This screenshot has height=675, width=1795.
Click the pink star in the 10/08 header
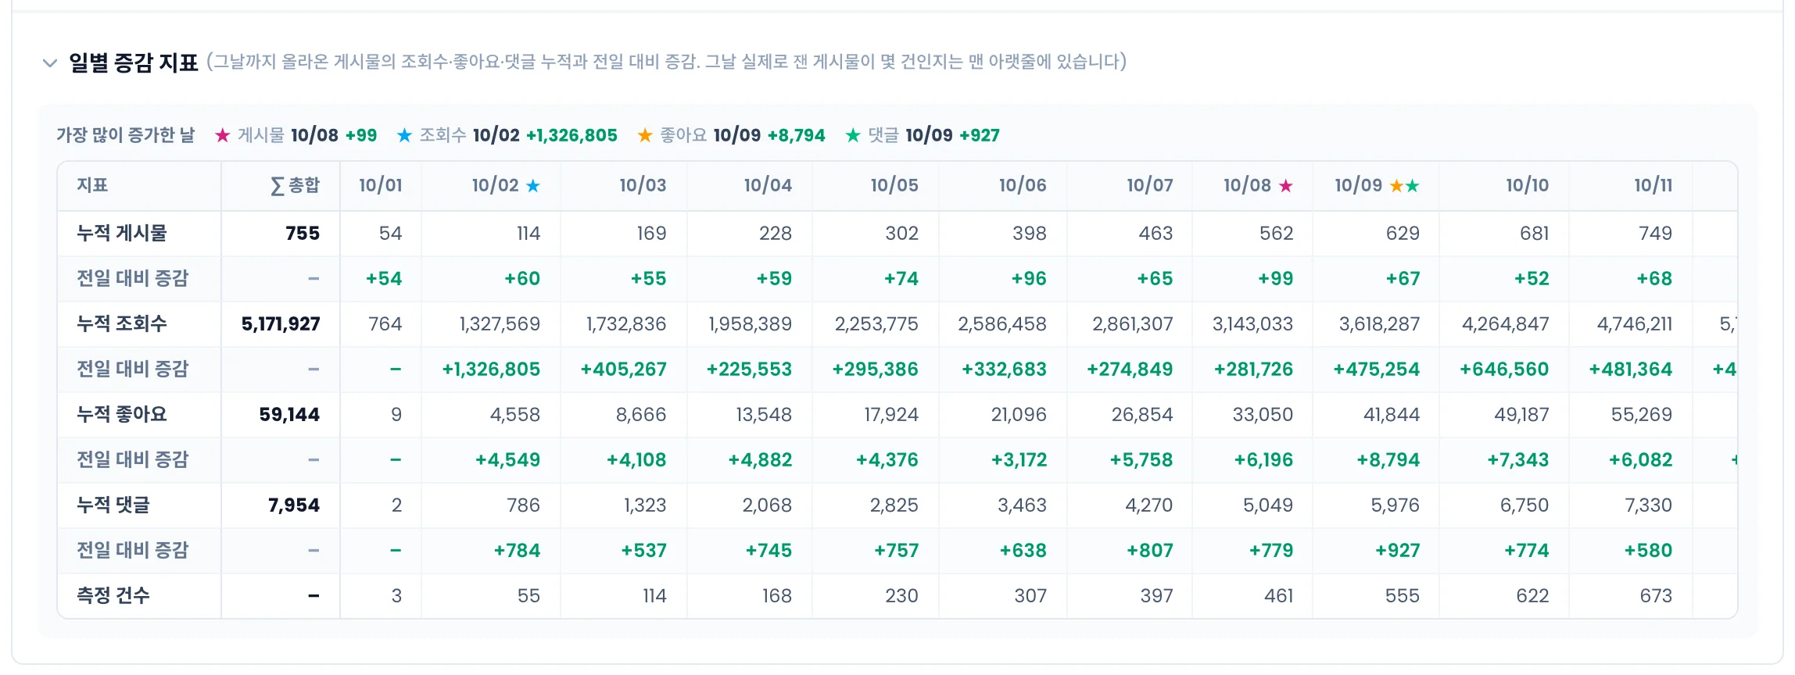coord(1286,185)
